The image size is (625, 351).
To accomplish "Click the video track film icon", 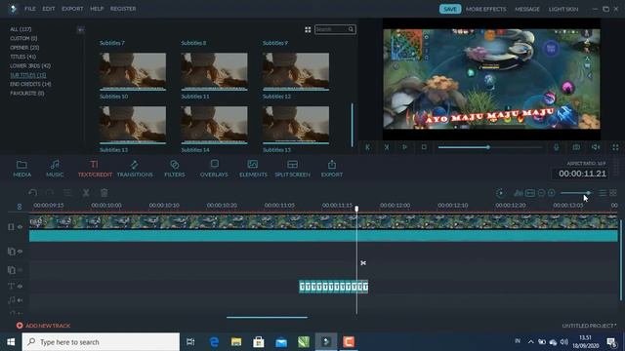I will point(11,227).
